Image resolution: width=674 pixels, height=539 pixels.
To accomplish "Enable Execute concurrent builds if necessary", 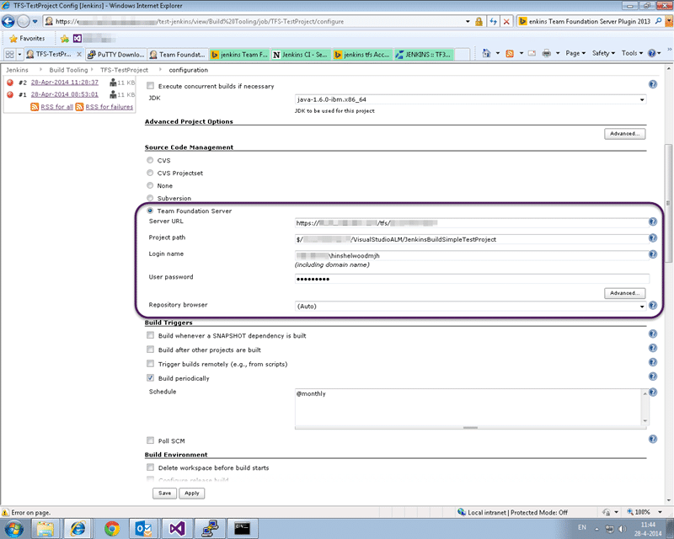I will [150, 86].
